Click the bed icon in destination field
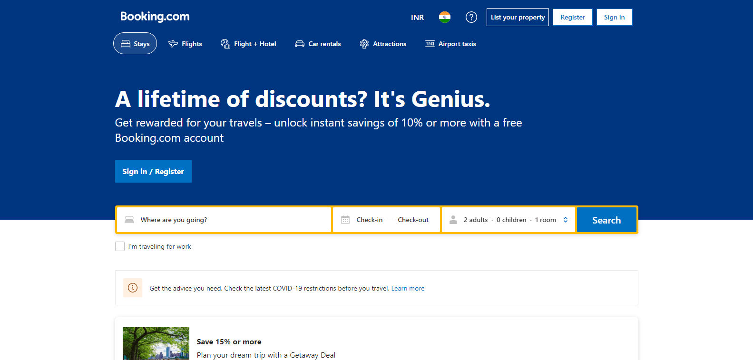Viewport: 753px width, 360px height. click(129, 220)
